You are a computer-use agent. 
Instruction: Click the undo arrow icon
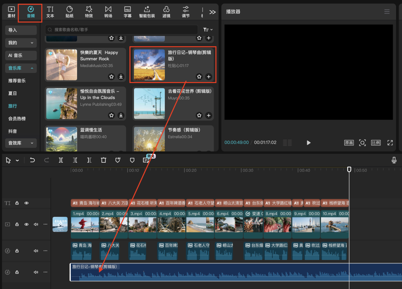(x=32, y=160)
